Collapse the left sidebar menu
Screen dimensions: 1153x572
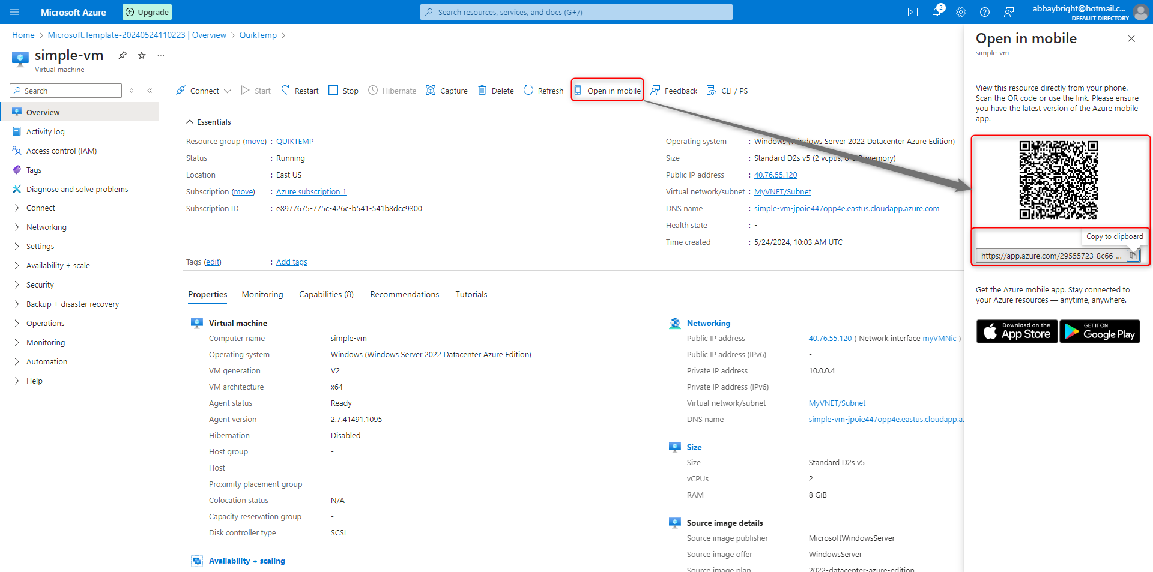click(150, 91)
